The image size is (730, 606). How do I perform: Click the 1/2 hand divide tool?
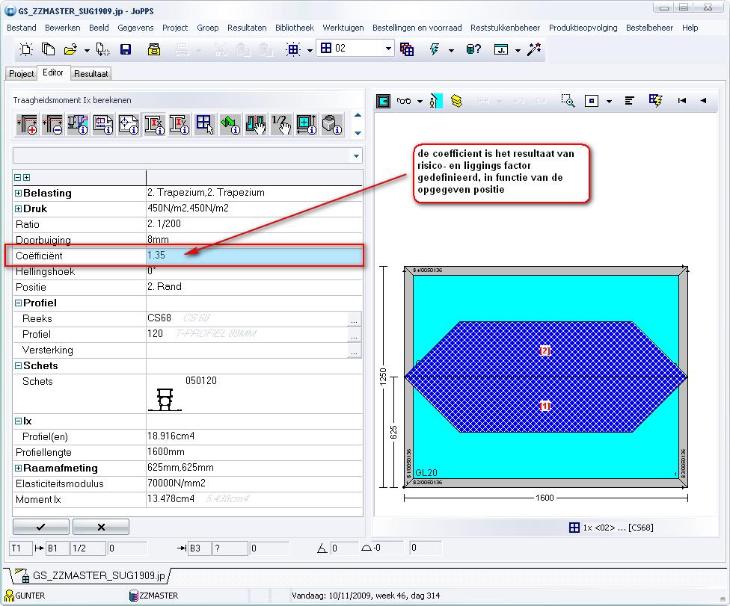click(280, 125)
